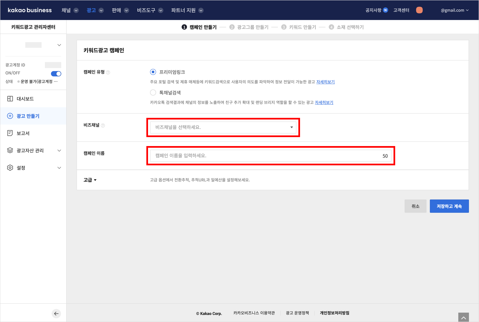Click the 캠페인 이름 input field
This screenshot has height=322, width=479.
[271, 156]
